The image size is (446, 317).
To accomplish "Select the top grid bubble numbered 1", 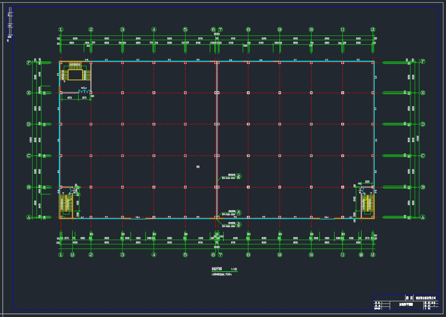I will (x=61, y=30).
